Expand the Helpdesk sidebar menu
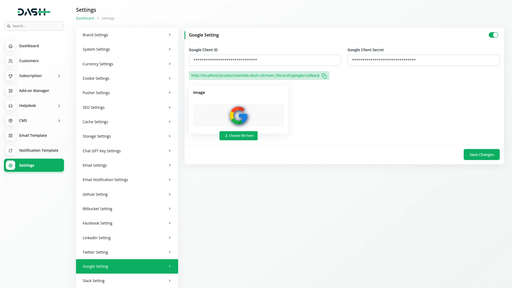This screenshot has height=288, width=512. (59, 106)
